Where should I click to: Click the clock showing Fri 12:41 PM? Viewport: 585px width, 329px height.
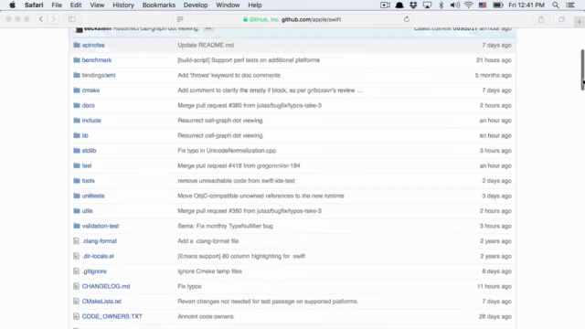(x=526, y=5)
